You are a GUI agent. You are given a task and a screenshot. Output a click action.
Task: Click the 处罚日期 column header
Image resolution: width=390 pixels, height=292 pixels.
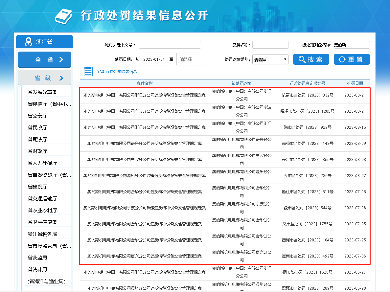[x=355, y=83]
